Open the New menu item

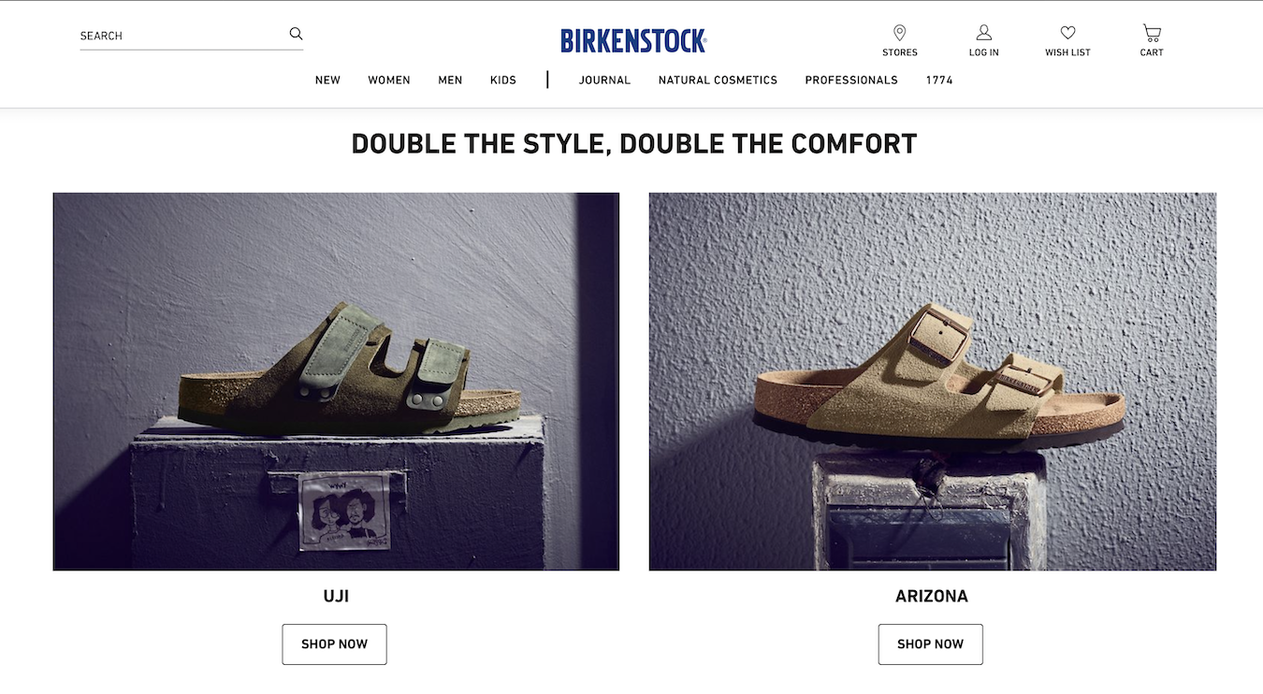pos(327,80)
